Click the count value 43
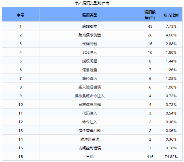 pyautogui.click(x=150, y=26)
